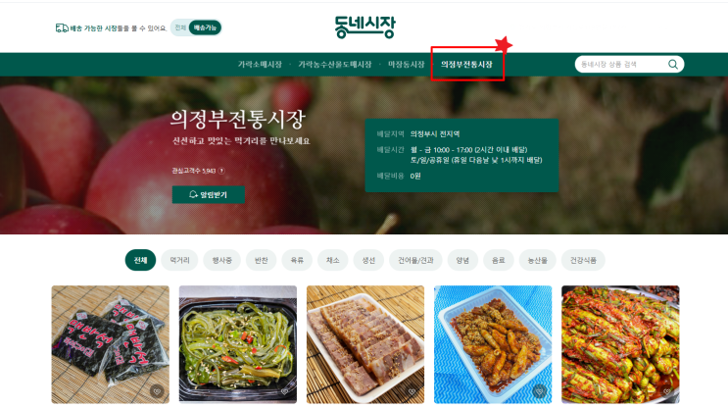
Task: Focus the 동네시장 상품 검색 field
Action: pos(622,64)
